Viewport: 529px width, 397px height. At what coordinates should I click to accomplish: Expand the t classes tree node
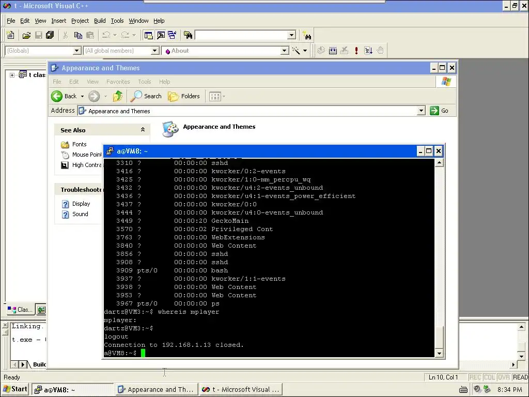click(x=12, y=75)
